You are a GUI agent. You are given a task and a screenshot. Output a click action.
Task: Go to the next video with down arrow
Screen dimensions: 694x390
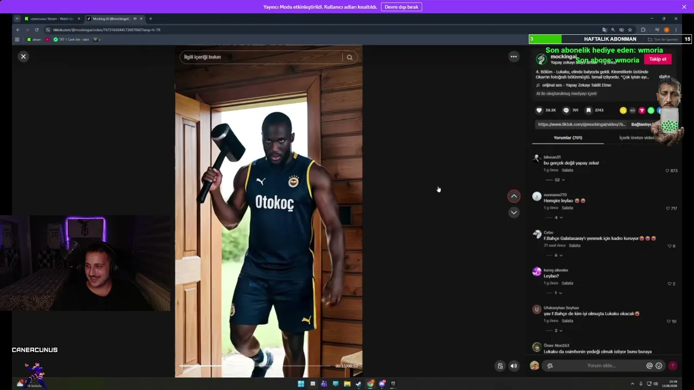[513, 212]
